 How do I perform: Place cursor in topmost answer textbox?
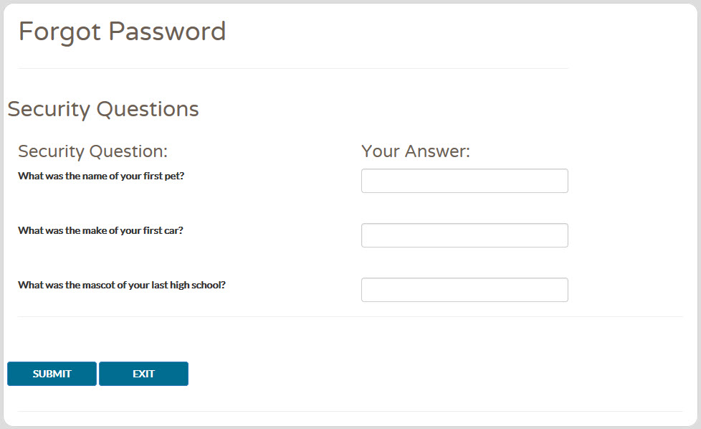click(464, 181)
